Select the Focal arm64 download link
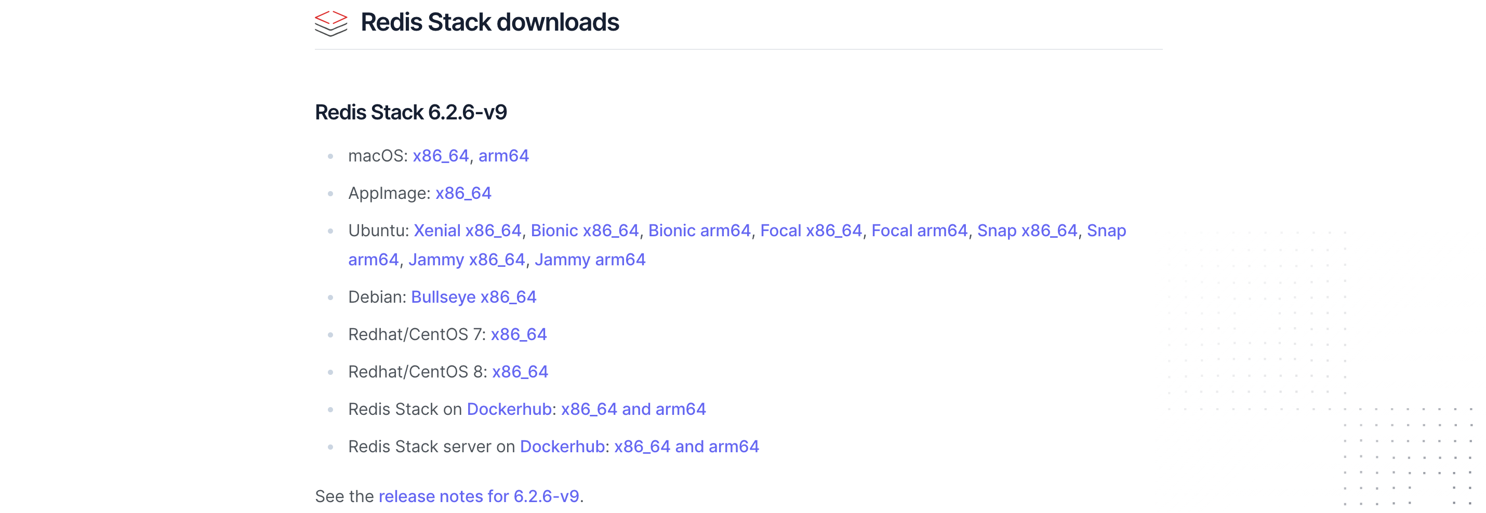 click(x=920, y=231)
